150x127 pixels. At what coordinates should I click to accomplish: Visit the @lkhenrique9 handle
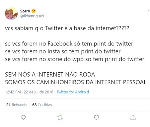click(x=32, y=16)
